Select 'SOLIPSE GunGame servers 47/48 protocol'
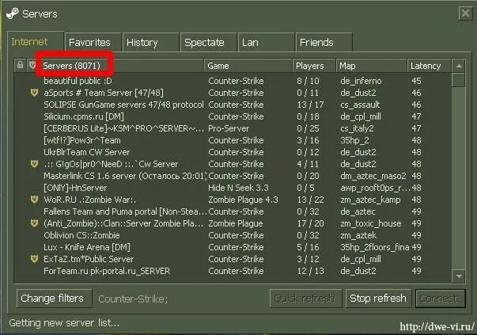 [233, 105]
